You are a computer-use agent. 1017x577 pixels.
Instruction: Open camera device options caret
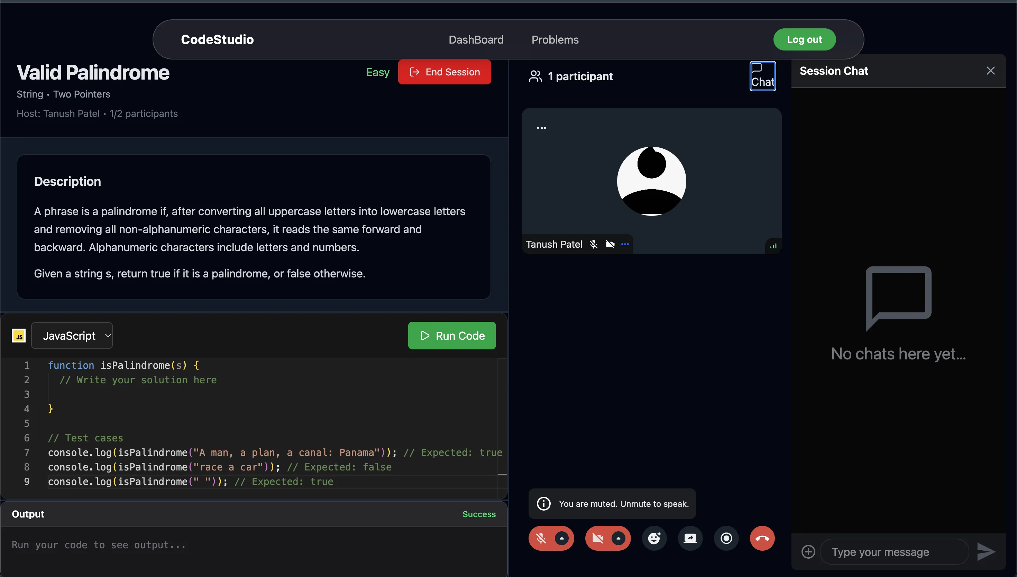618,538
